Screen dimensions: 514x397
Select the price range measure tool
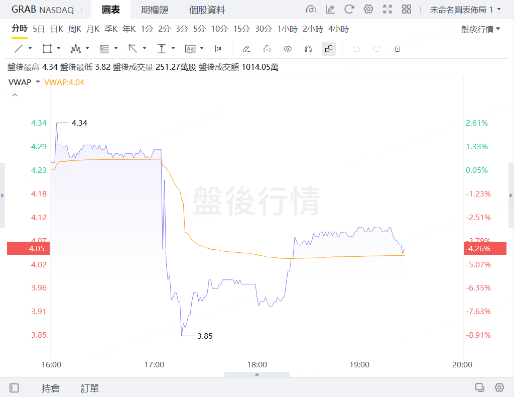[x=162, y=49]
